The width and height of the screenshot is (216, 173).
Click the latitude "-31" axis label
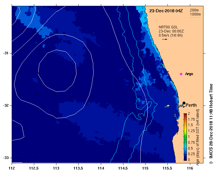point(6,53)
